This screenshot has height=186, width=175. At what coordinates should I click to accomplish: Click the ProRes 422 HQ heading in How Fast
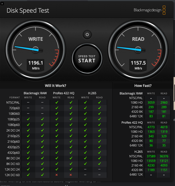132,123
